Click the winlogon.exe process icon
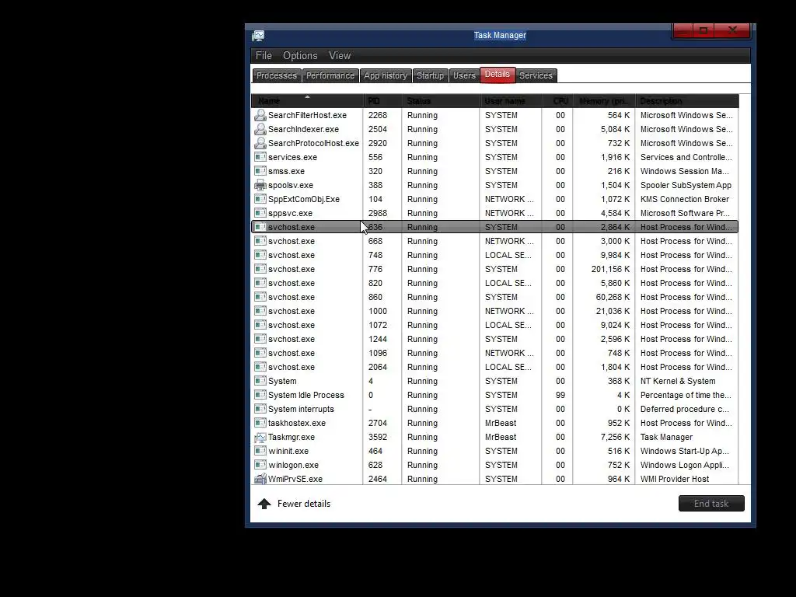796x597 pixels. [x=260, y=465]
